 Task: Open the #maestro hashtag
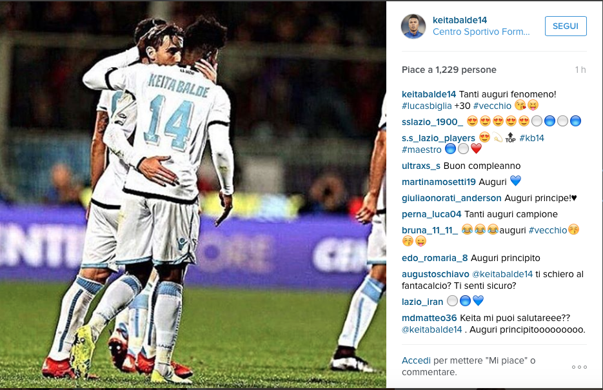coord(422,150)
